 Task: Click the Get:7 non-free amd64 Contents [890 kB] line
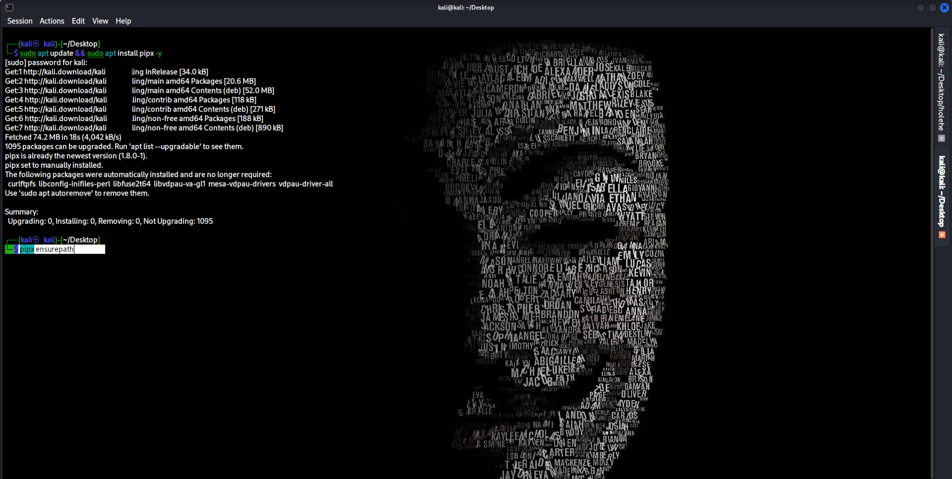(144, 128)
